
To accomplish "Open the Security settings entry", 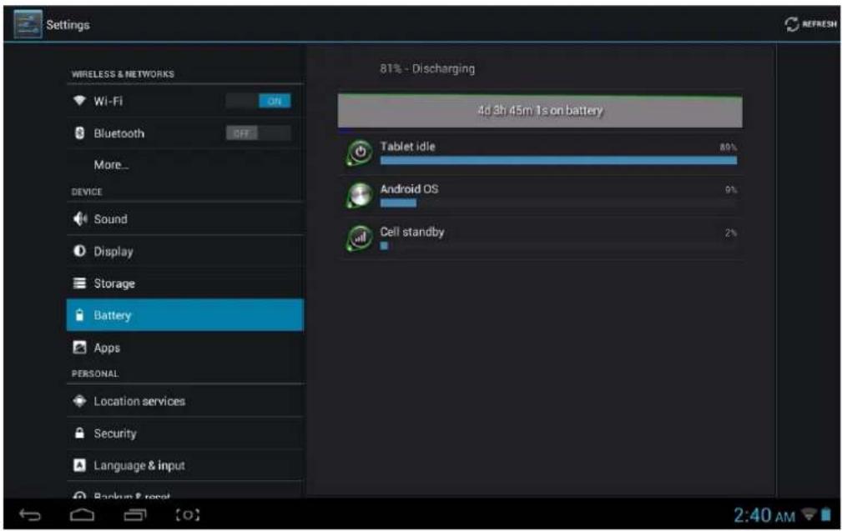I will (185, 433).
